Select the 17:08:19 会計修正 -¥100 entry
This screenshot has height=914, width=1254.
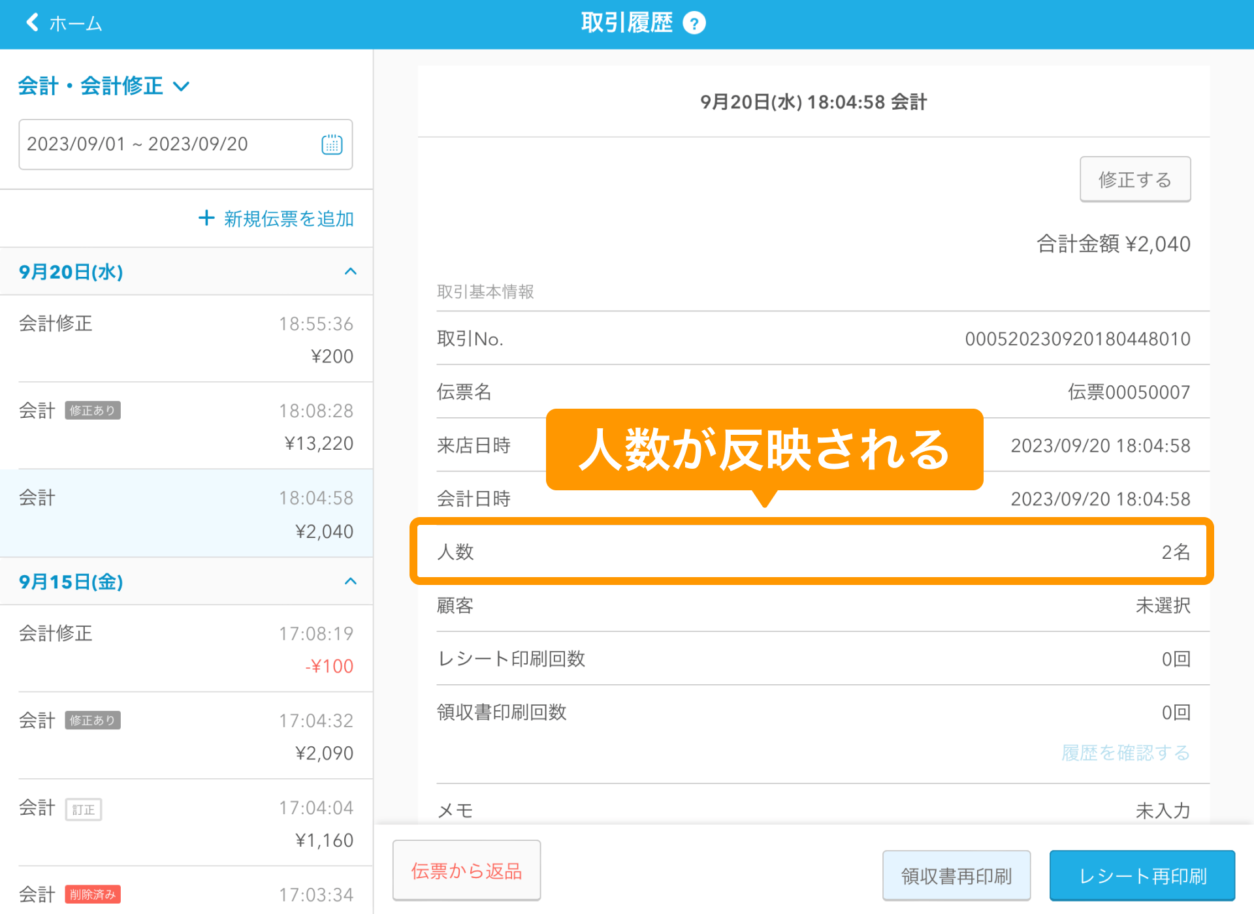point(186,649)
